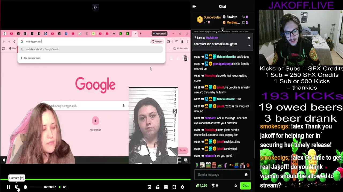Unmute the stream with the speaker icon

pos(17,187)
